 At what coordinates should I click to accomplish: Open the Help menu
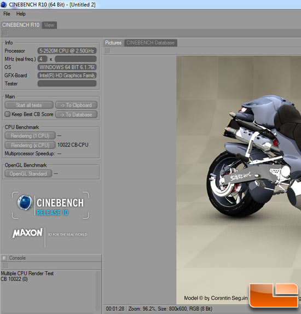tap(21, 14)
